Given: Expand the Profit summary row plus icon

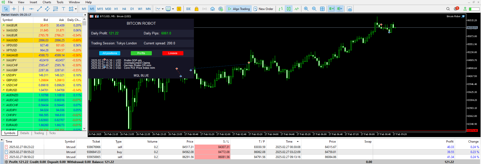Looking at the screenshot, I should [6, 162].
